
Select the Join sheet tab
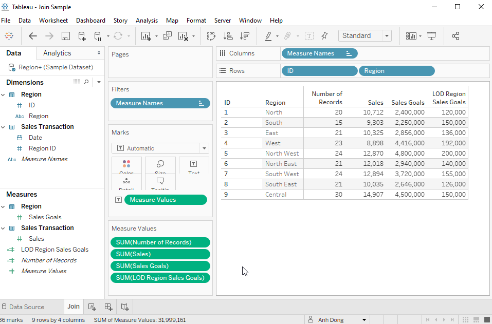(73, 307)
